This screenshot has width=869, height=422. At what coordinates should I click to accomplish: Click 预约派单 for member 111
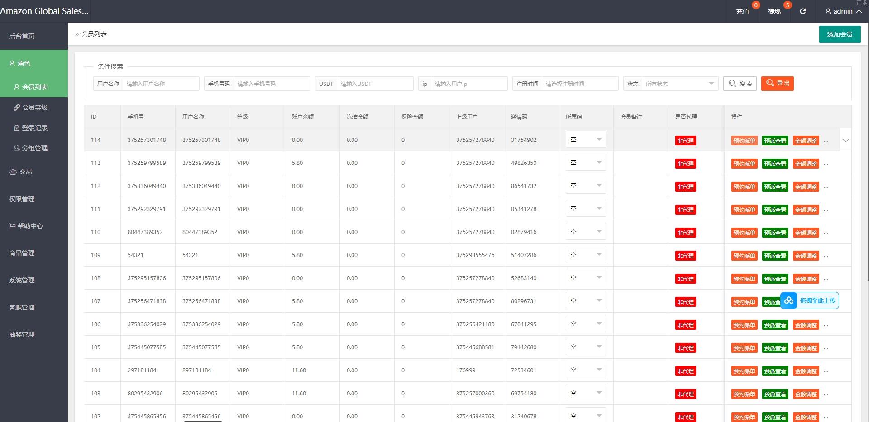tap(744, 210)
